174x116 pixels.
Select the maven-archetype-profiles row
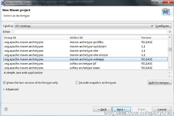(85, 42)
